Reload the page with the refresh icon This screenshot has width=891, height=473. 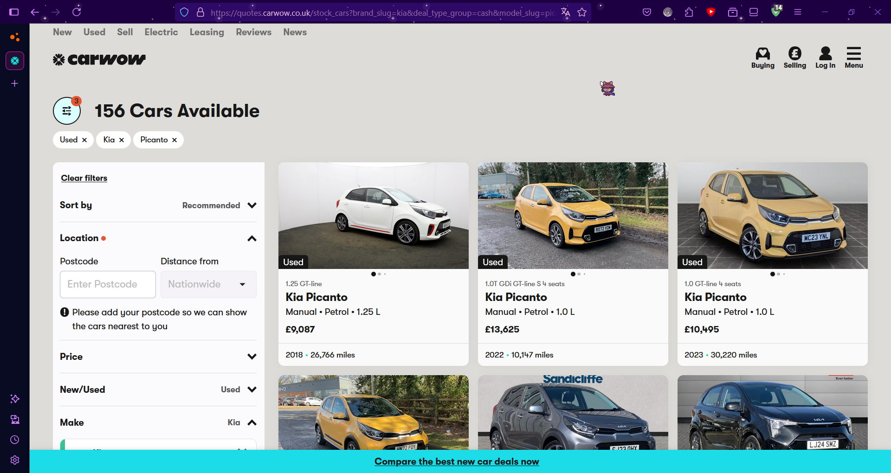pyautogui.click(x=77, y=12)
